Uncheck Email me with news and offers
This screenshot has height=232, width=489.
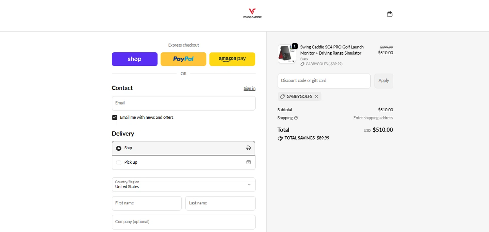click(x=115, y=117)
